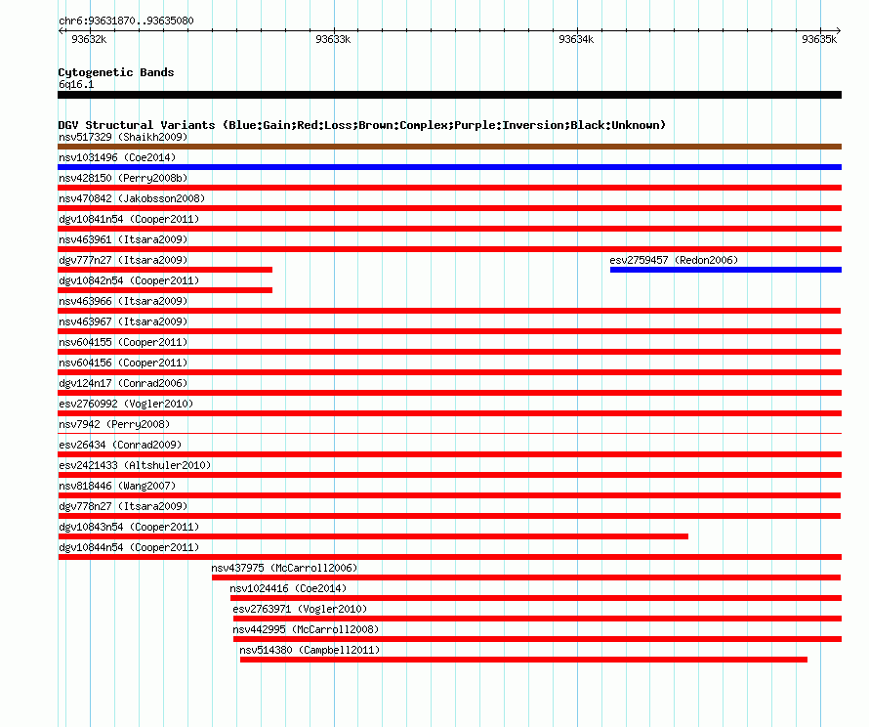Open nsv463966 (Itsara2009) variant
The height and width of the screenshot is (727, 869).
[x=123, y=301]
